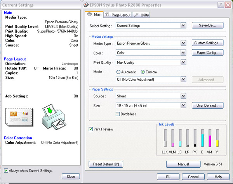Click the Save/Del... button
Viewport: 233px width, 184px height.
pos(207,25)
